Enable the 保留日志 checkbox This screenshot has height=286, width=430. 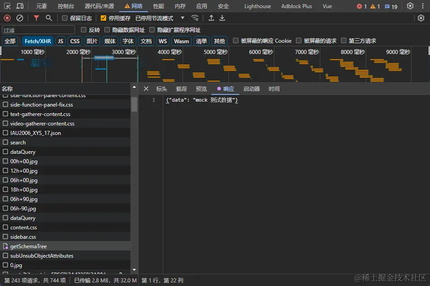65,18
